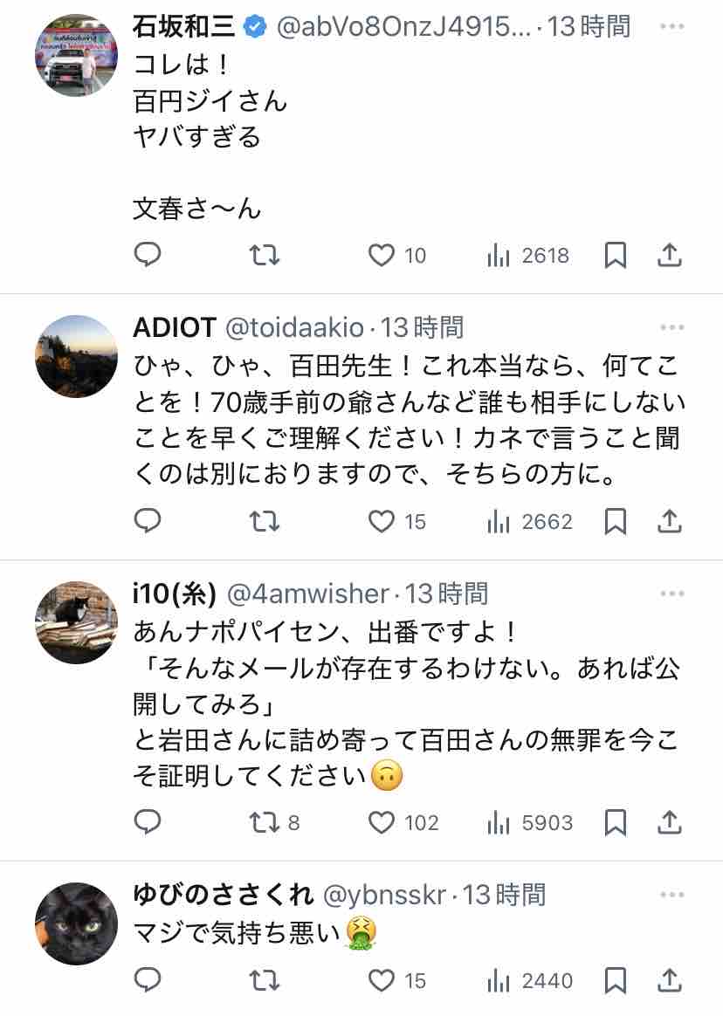View analytics showing 5903 views

498,822
